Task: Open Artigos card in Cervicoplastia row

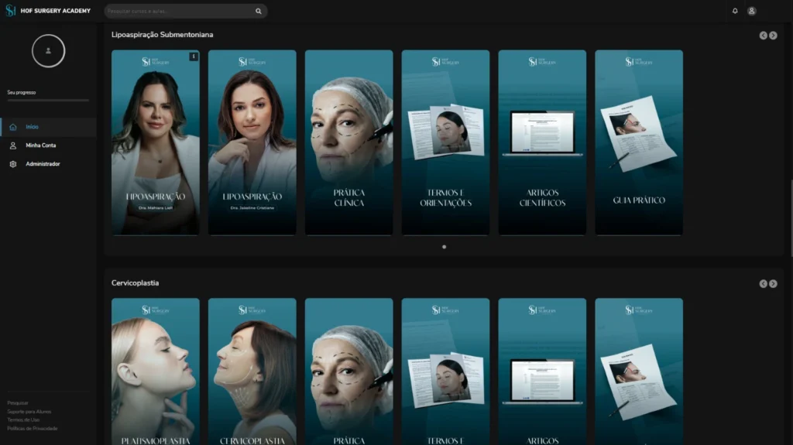Action: 542,371
